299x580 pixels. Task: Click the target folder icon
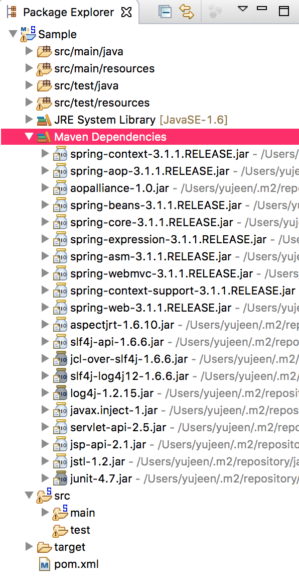[x=44, y=547]
